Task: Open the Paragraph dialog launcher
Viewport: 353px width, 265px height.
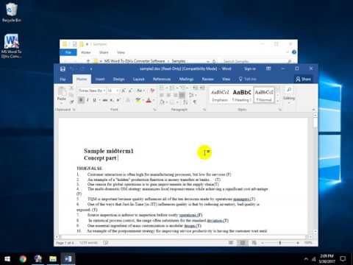Action: pos(204,110)
